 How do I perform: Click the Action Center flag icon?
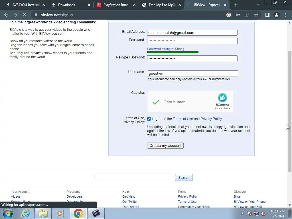tap(249, 214)
